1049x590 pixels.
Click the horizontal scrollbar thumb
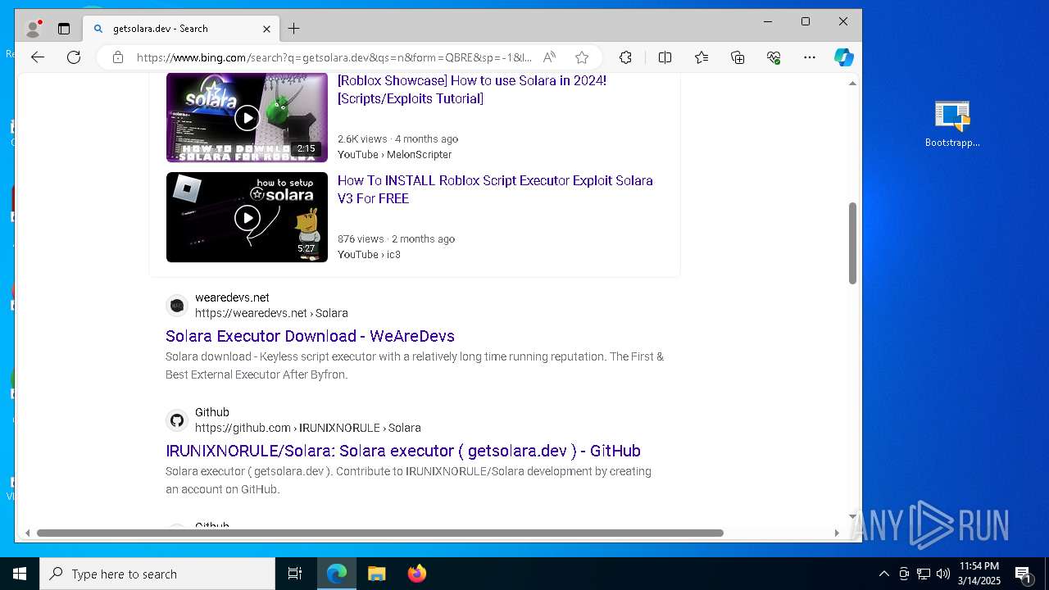click(x=380, y=533)
